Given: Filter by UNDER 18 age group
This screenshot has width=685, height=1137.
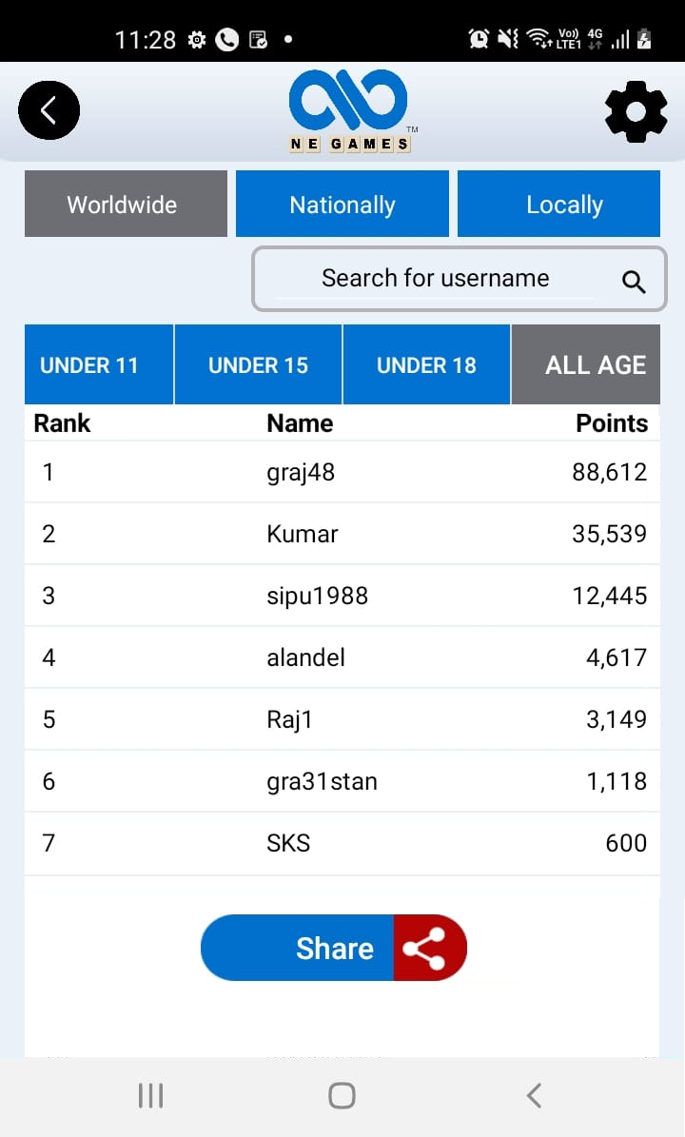Looking at the screenshot, I should pos(426,364).
